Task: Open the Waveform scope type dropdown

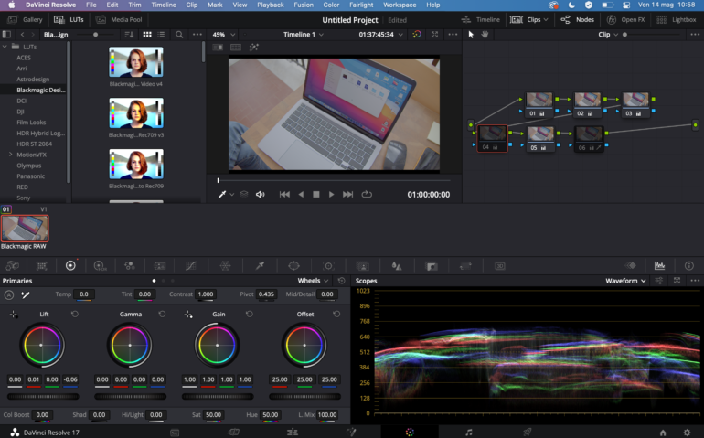Action: [626, 281]
